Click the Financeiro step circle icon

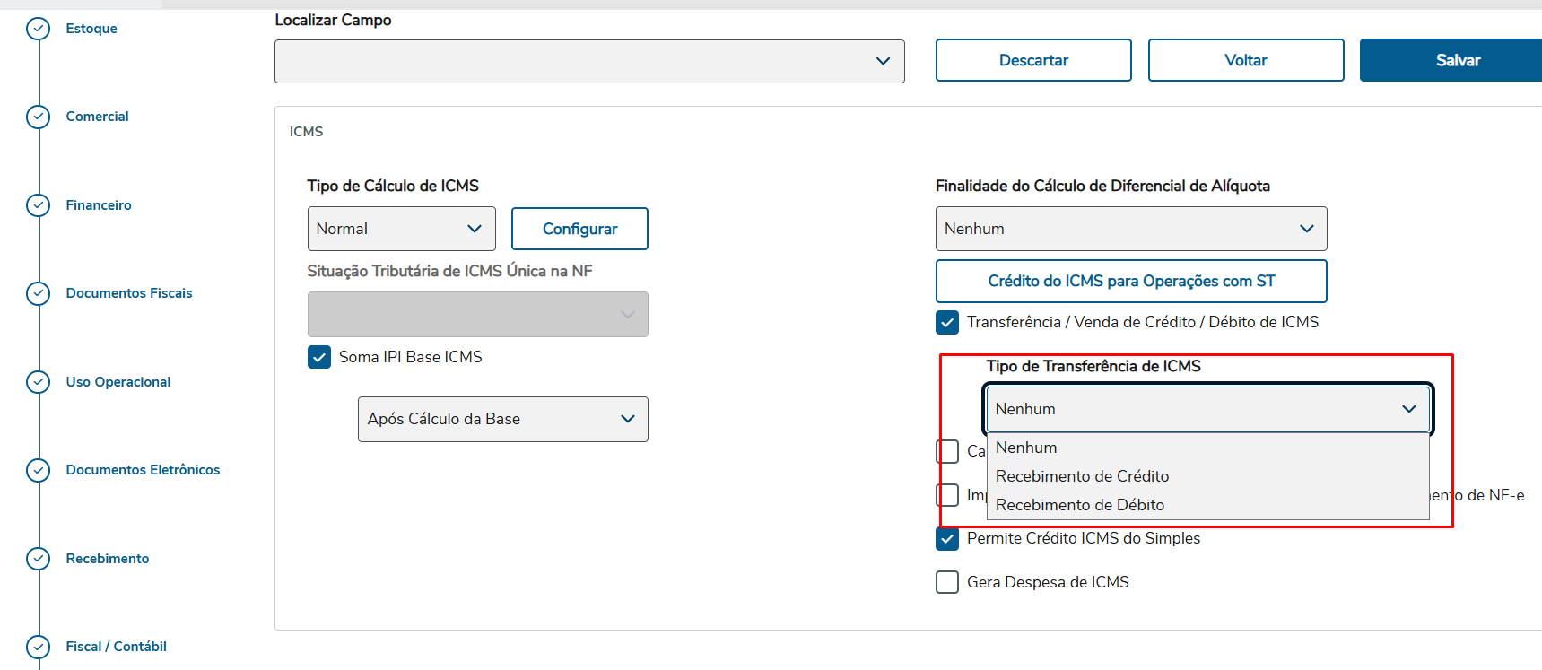[x=38, y=205]
